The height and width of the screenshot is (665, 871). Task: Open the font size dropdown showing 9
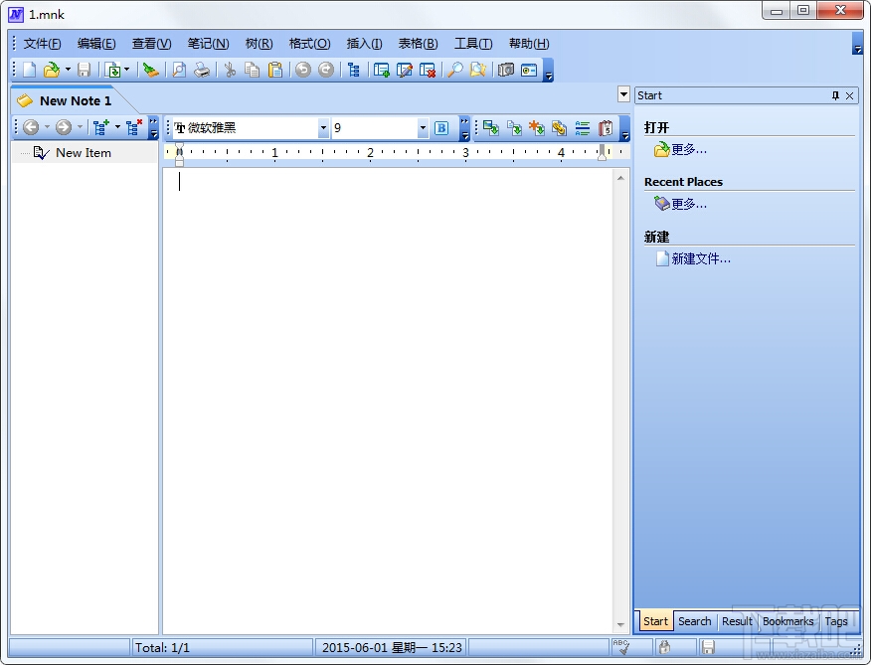[x=423, y=128]
